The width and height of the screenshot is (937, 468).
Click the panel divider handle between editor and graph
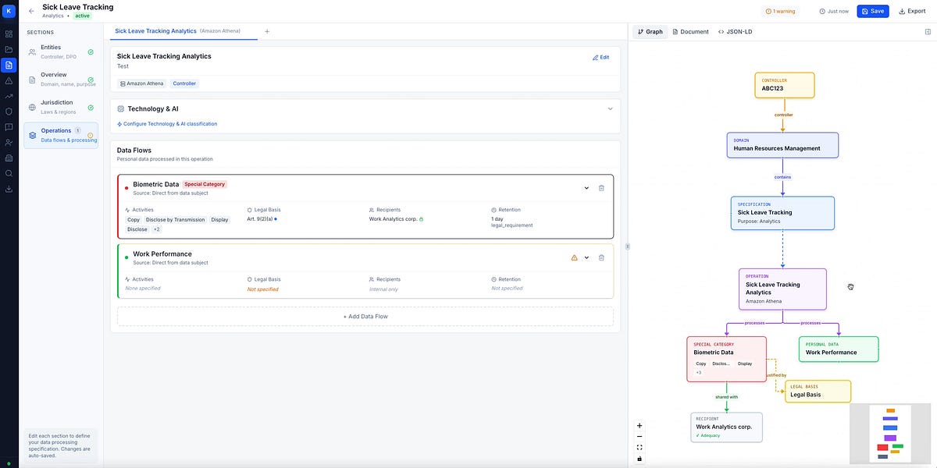click(627, 246)
